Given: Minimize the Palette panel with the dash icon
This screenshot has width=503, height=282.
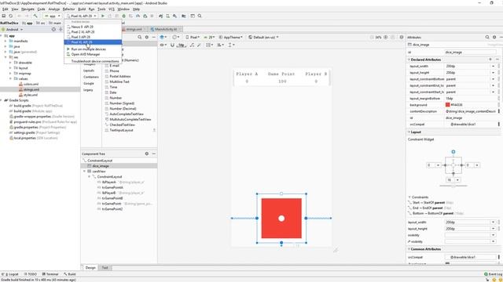Looking at the screenshot, I should [154, 38].
